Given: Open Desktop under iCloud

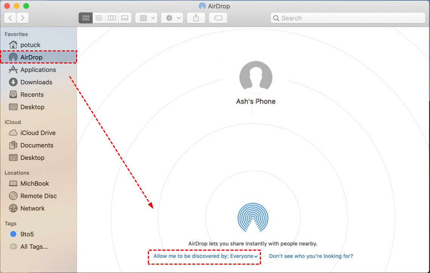Looking at the screenshot, I should [x=39, y=158].
